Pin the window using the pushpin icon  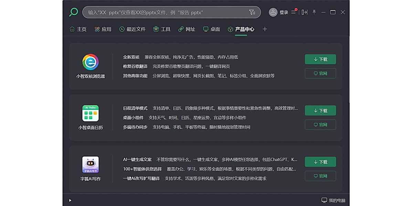point(314,12)
